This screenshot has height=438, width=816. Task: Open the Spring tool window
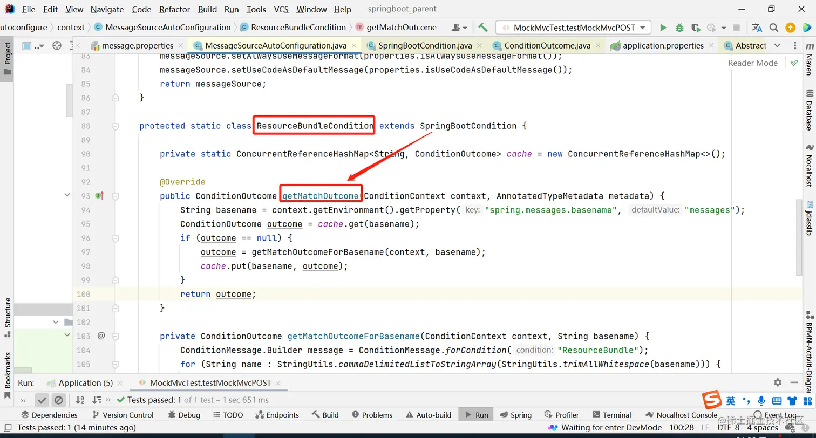pyautogui.click(x=515, y=415)
